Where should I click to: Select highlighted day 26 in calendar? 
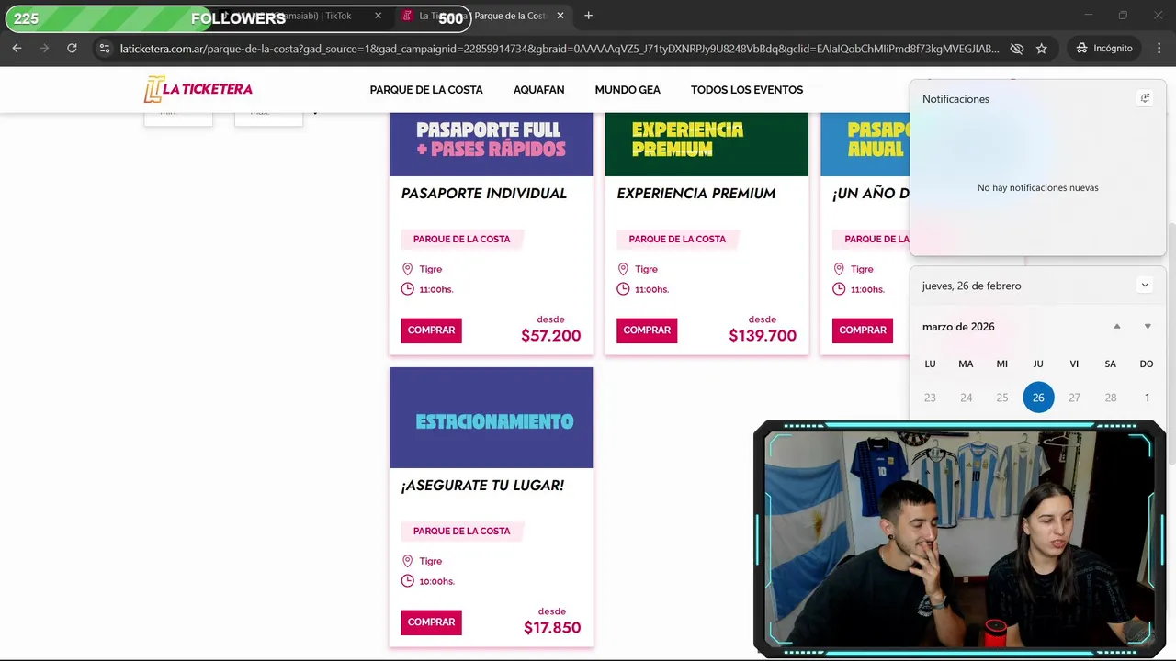1038,398
